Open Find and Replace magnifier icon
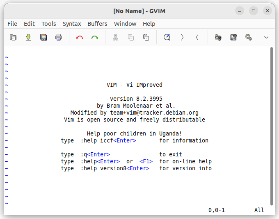279x219 pixels. tap(167, 37)
